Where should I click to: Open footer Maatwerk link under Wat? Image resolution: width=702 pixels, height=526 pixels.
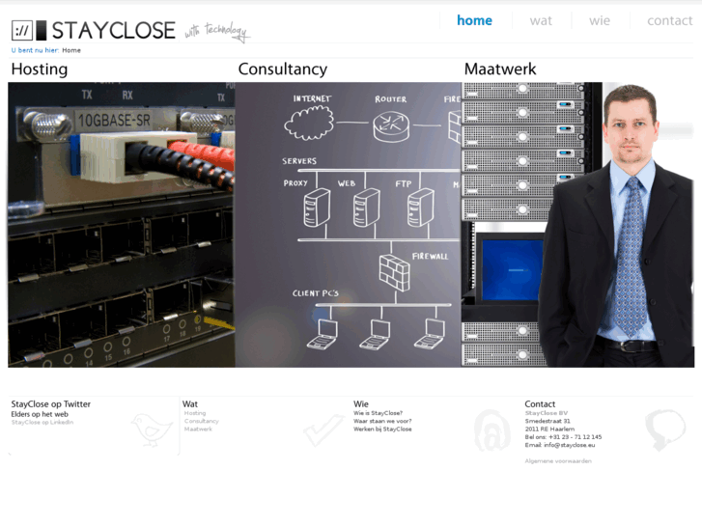click(198, 429)
